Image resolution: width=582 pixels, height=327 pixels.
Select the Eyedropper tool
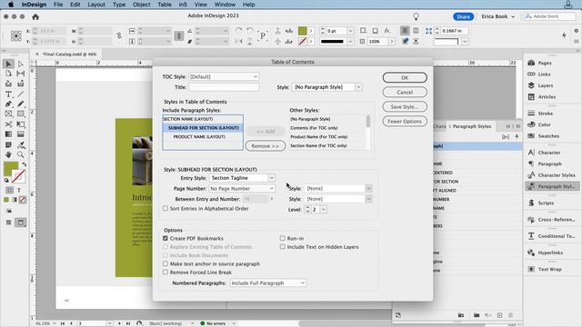coord(21,144)
